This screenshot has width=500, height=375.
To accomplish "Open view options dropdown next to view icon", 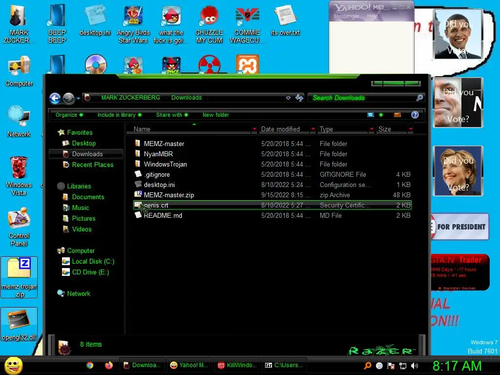I will [381, 115].
